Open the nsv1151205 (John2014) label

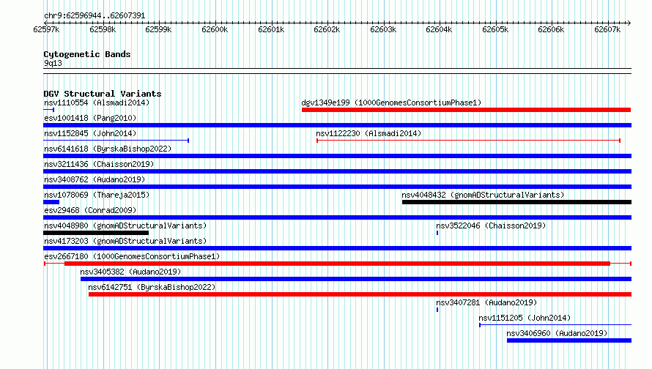[525, 318]
